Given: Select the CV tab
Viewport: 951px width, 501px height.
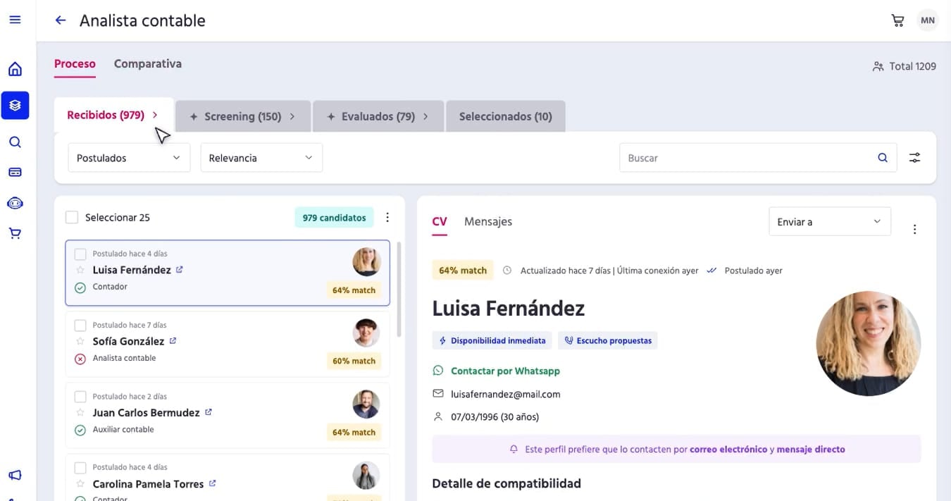Looking at the screenshot, I should pos(440,221).
